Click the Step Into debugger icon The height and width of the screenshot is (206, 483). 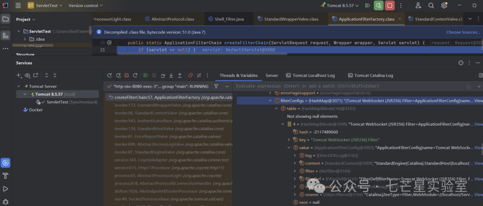[171, 75]
